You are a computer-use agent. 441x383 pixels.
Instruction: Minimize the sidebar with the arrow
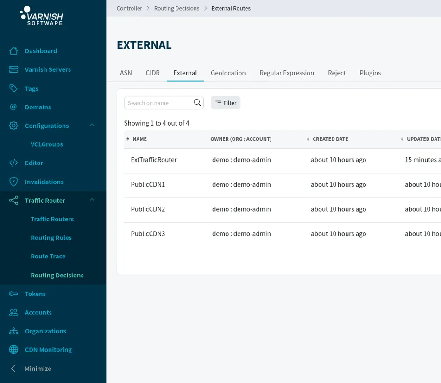click(x=13, y=369)
